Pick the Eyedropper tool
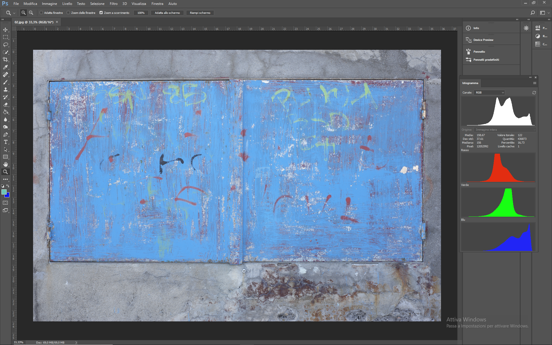The image size is (552, 345). [5, 67]
